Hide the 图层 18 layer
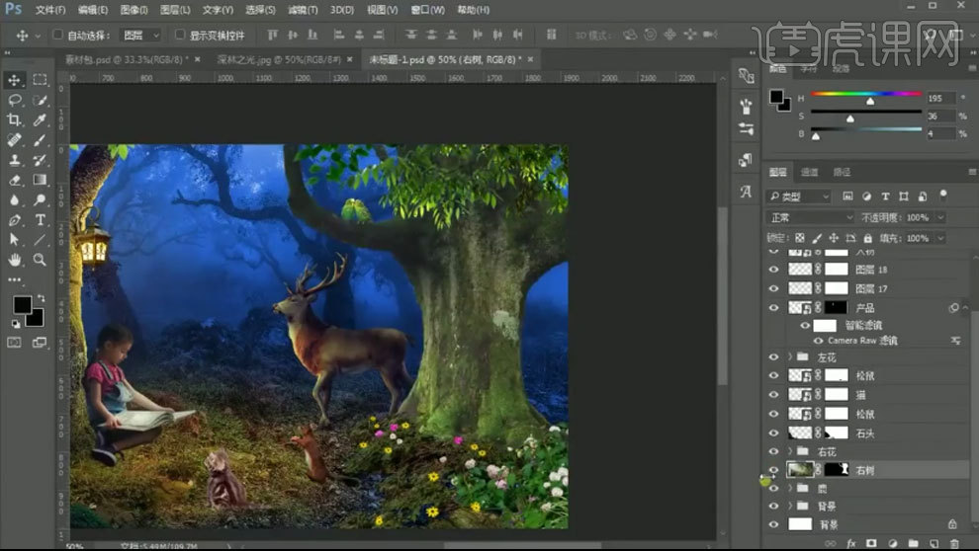 (774, 270)
